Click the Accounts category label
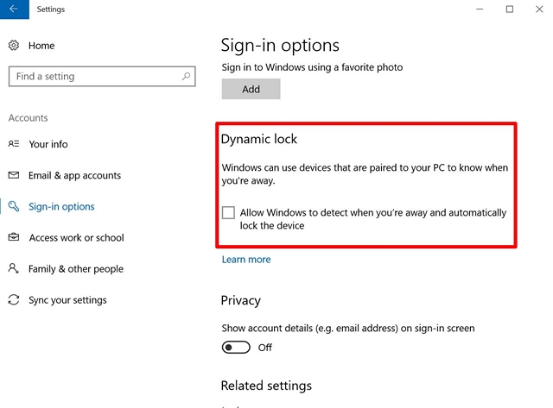 click(x=29, y=118)
